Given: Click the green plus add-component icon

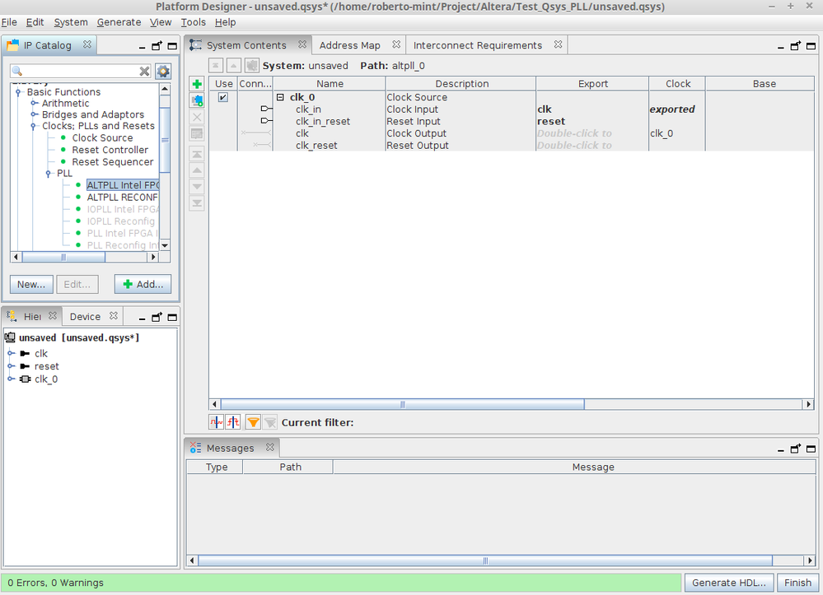Looking at the screenshot, I should pos(197,84).
